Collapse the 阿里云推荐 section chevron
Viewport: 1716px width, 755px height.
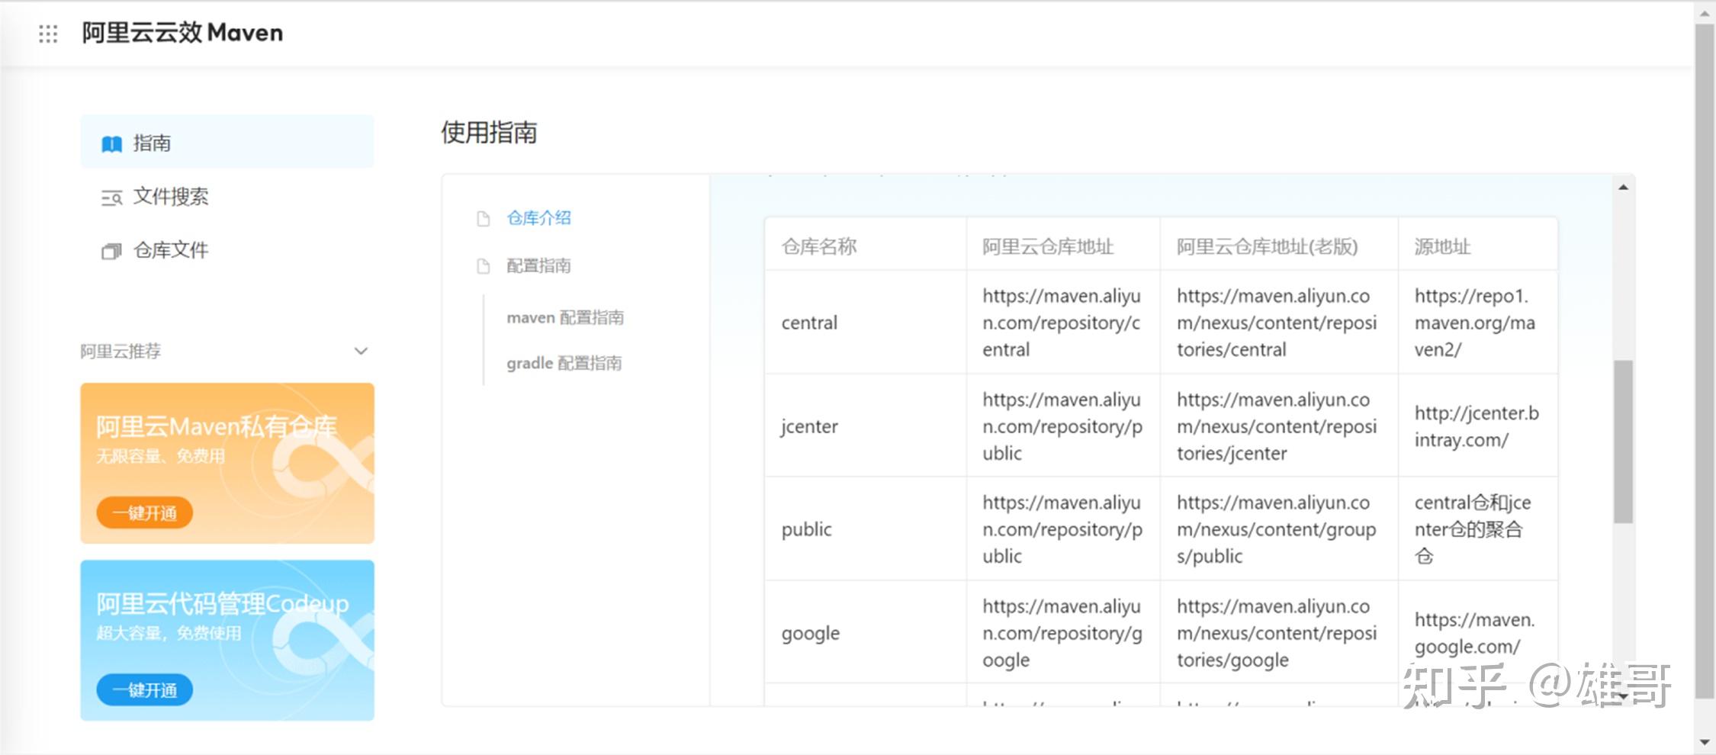[361, 351]
